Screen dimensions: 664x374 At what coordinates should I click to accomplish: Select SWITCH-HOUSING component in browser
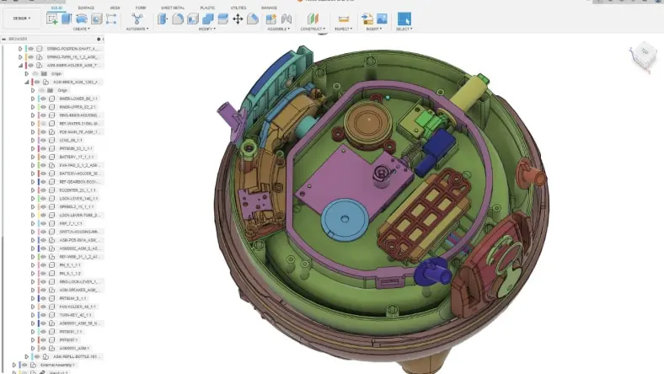coord(78,232)
